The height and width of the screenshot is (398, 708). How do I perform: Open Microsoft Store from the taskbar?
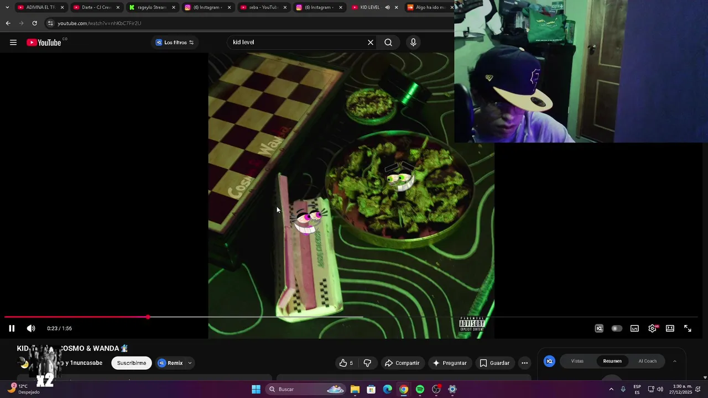coord(371,389)
